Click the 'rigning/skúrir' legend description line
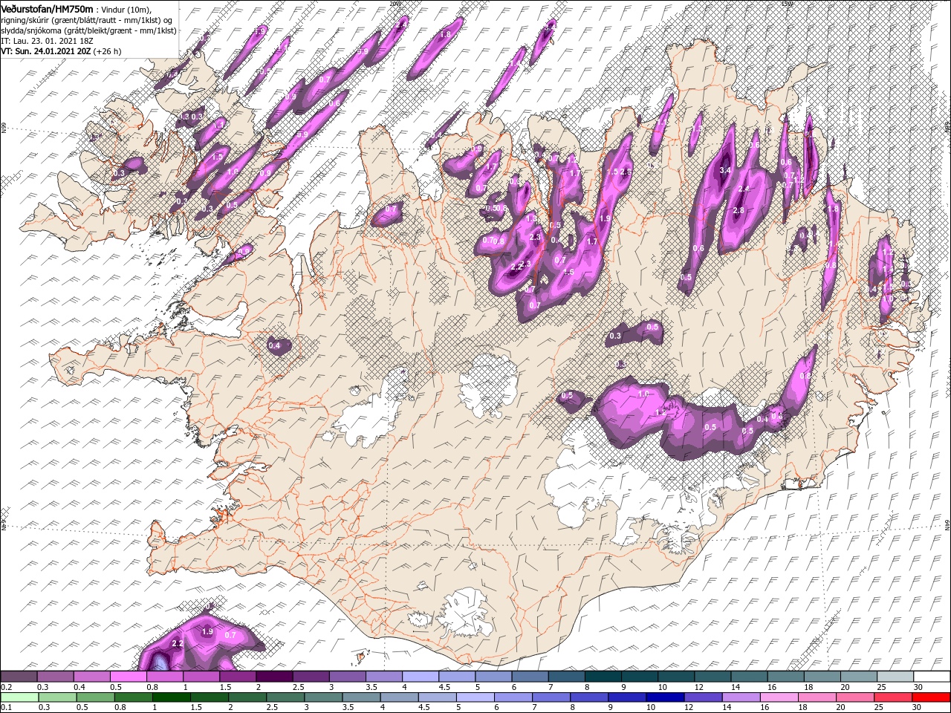Image resolution: width=951 pixels, height=713 pixels. 87,19
